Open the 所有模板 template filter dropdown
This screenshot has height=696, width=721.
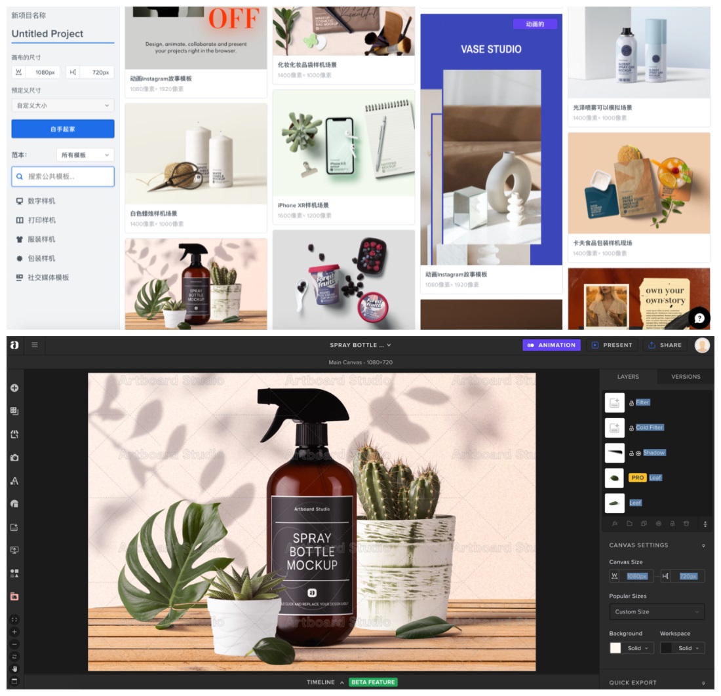coord(85,155)
